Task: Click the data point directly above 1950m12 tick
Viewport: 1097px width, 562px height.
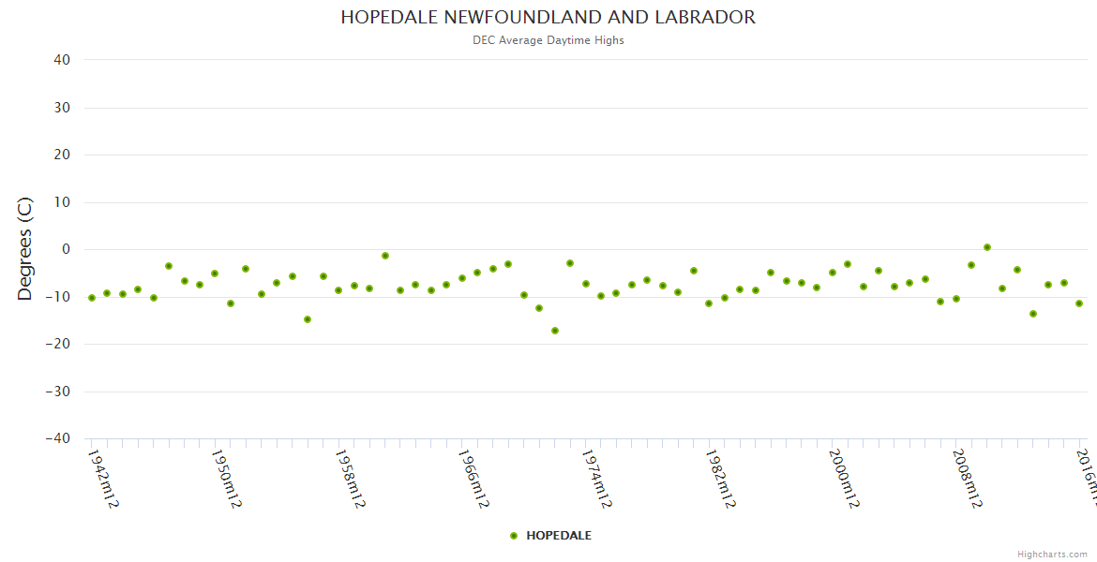Action: pos(215,274)
